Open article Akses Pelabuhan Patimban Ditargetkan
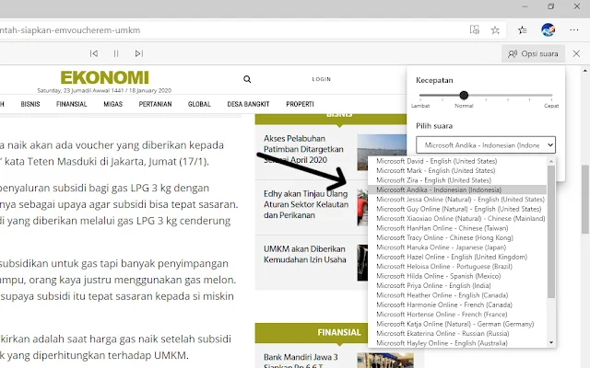This screenshot has width=590, height=368. coord(303,149)
